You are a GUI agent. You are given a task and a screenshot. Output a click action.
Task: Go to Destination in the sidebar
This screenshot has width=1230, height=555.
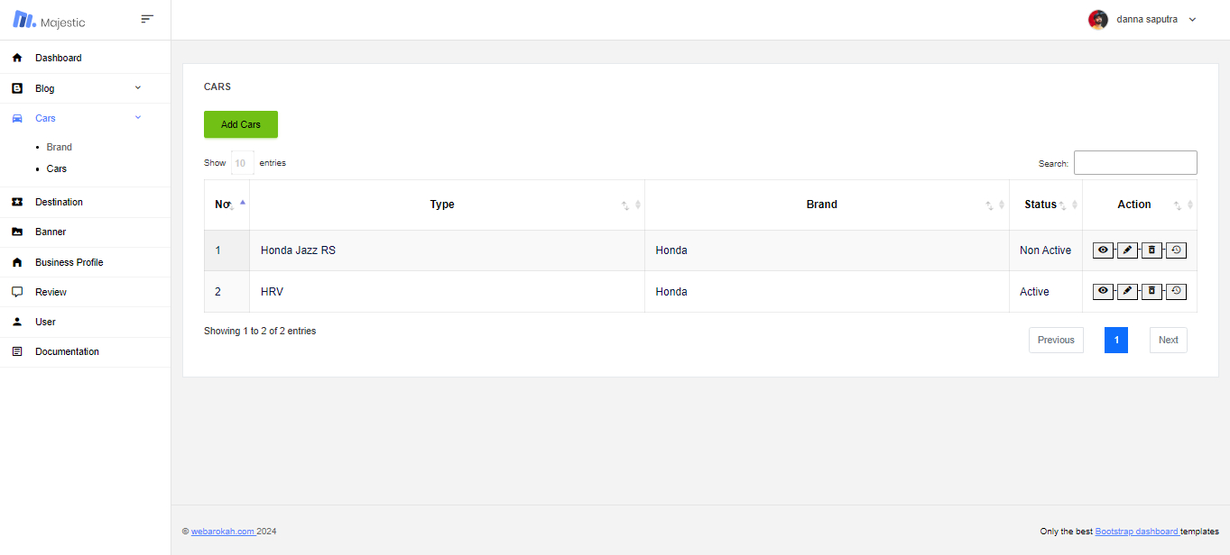(x=59, y=202)
